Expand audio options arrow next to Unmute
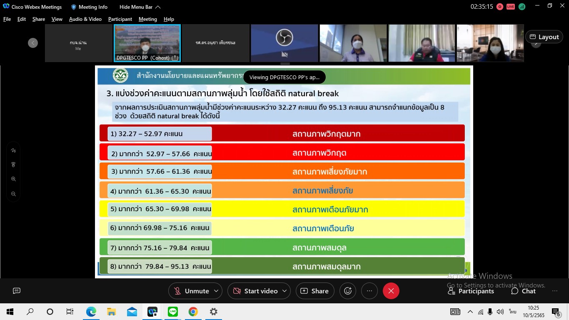 click(x=216, y=291)
